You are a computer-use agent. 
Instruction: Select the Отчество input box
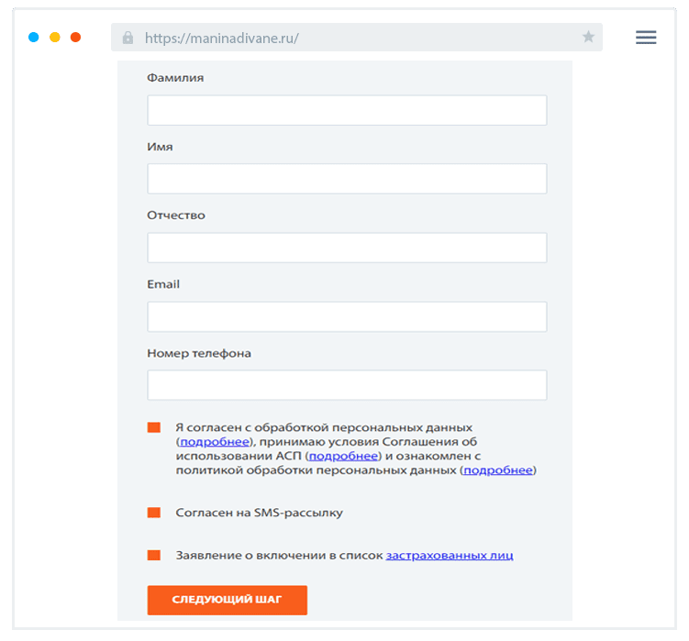tap(347, 248)
